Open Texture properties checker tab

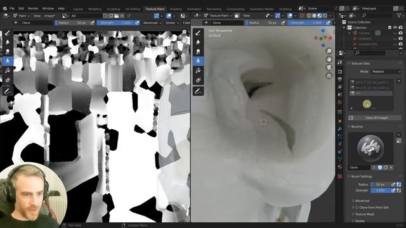(340, 176)
